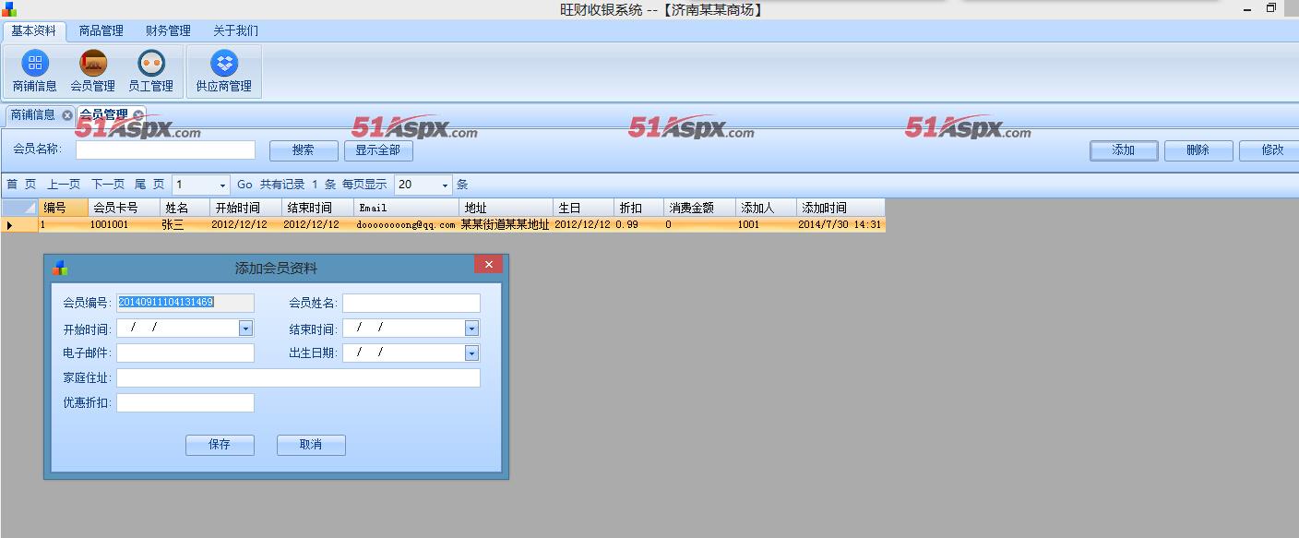
Task: Click the 家庭住址 input field
Action: tap(298, 377)
